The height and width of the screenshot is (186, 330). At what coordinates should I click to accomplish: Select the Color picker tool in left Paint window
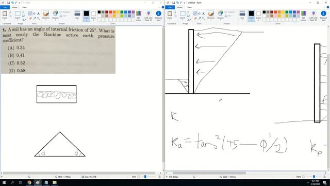[x=35, y=19]
